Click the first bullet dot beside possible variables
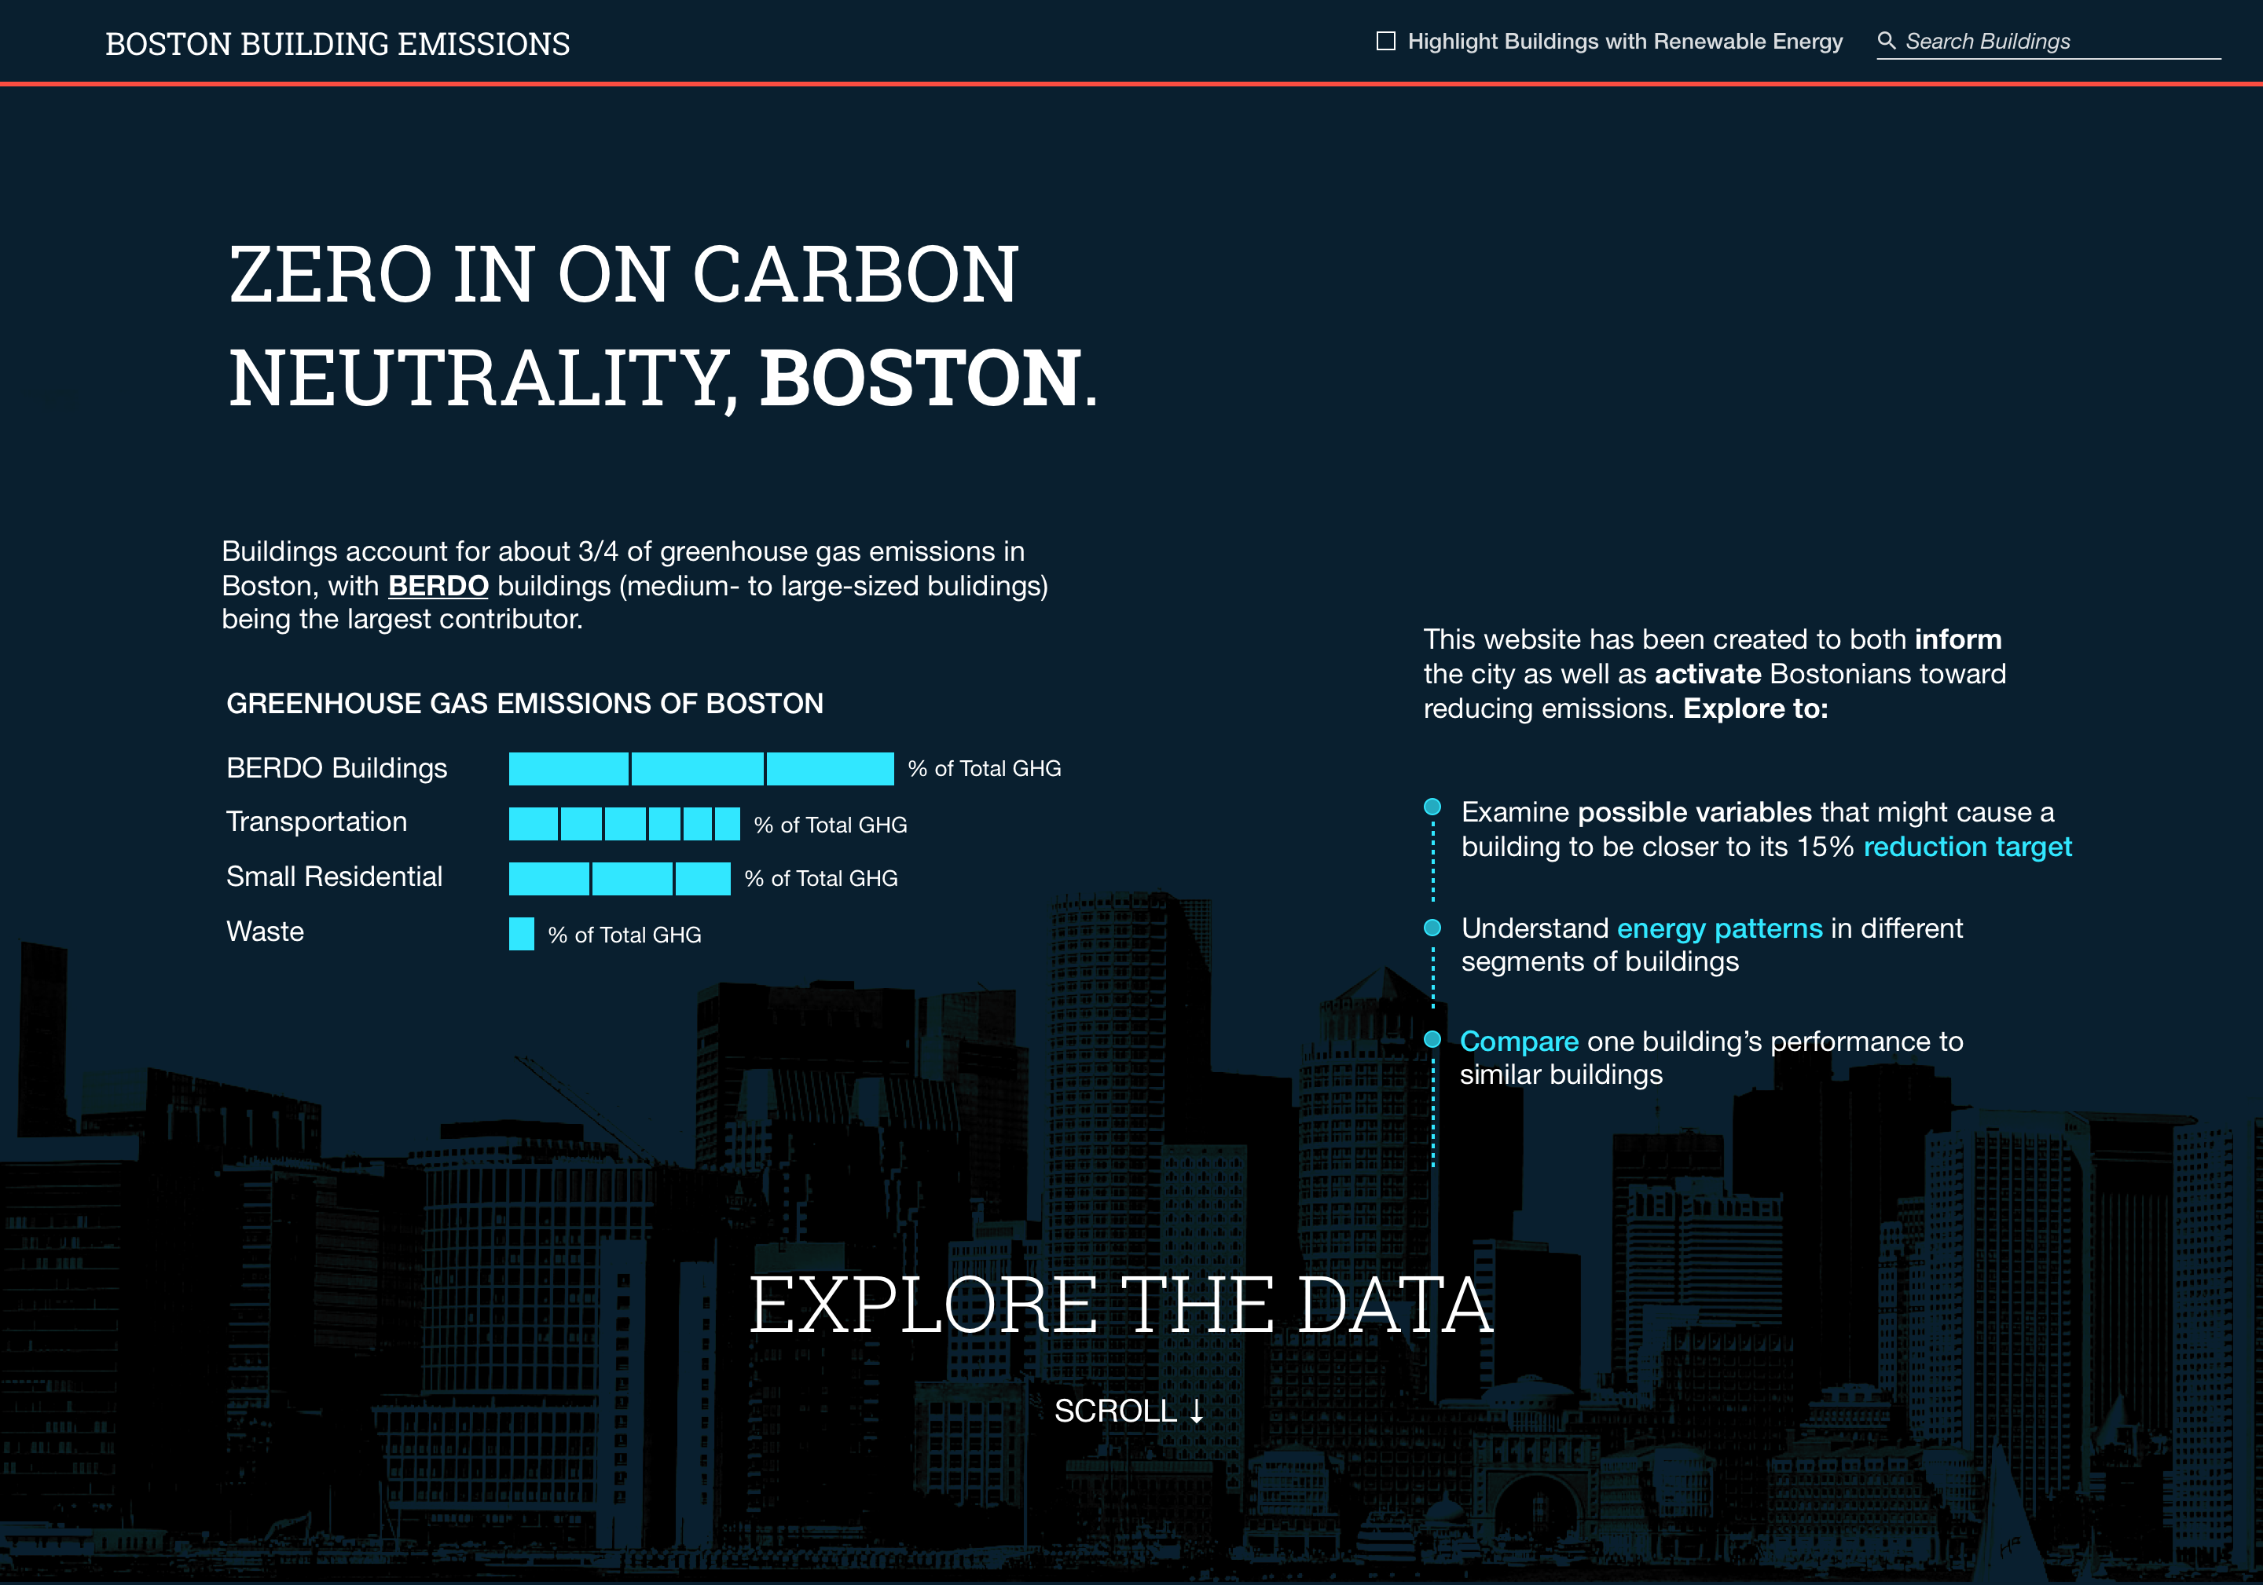The width and height of the screenshot is (2263, 1585). (x=1432, y=807)
